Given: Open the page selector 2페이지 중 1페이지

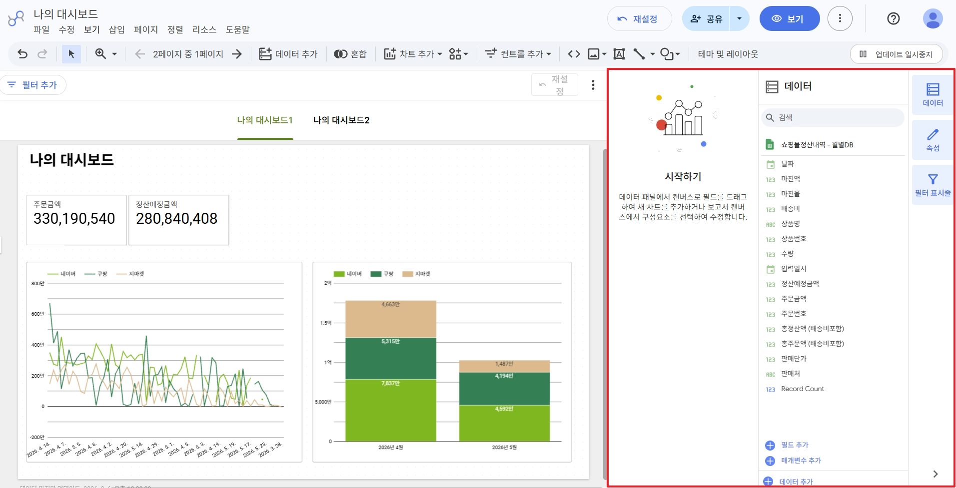Looking at the screenshot, I should pyautogui.click(x=188, y=54).
